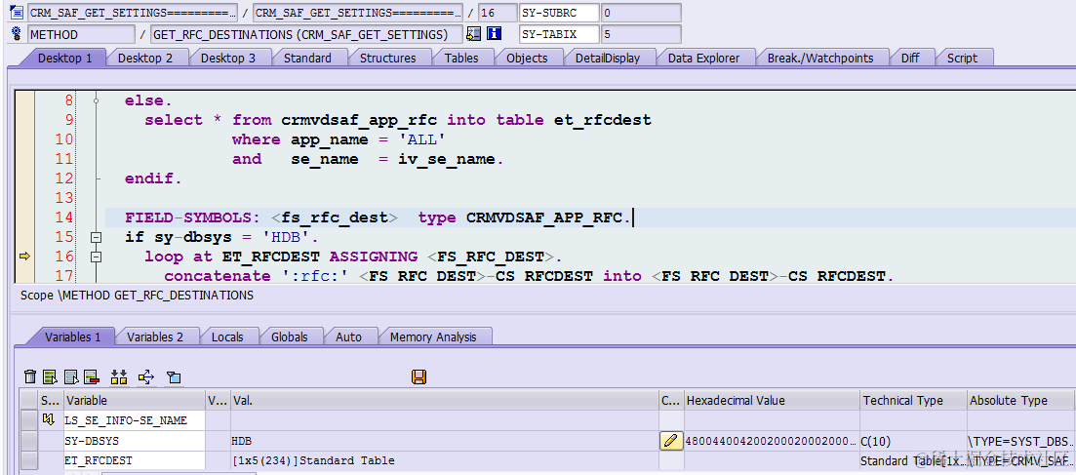Click the gray list icon in variables toolbar

tap(70, 376)
